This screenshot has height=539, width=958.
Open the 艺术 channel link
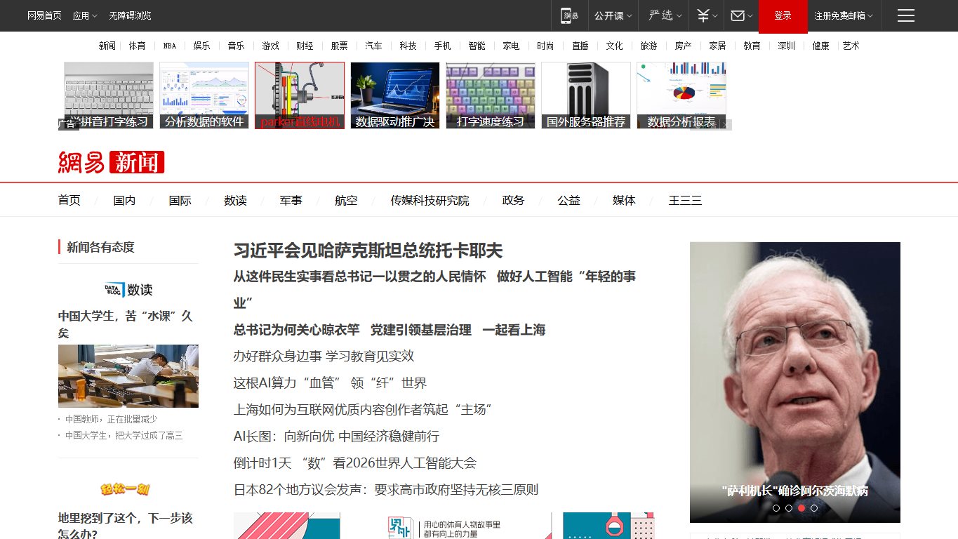(851, 46)
